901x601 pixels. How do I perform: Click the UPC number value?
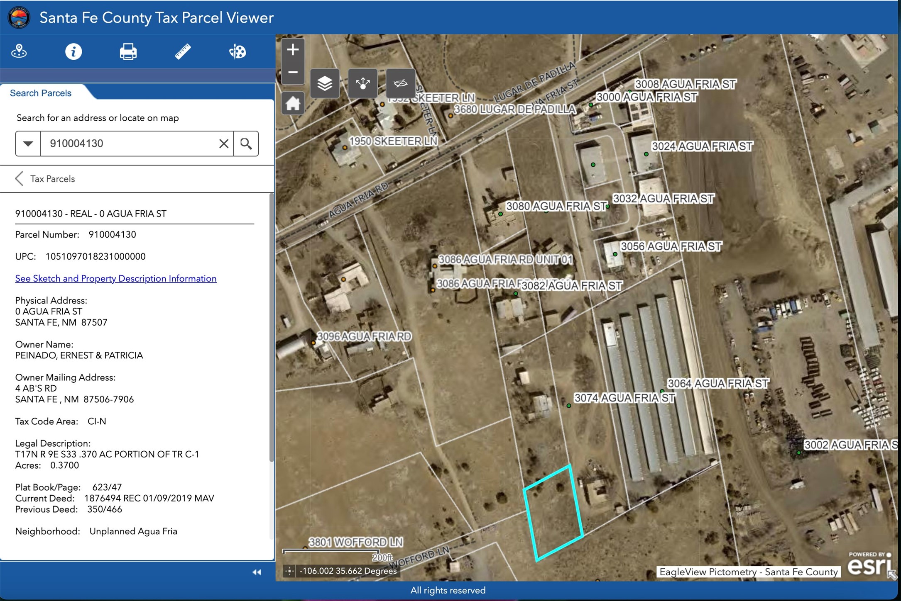[x=95, y=256]
